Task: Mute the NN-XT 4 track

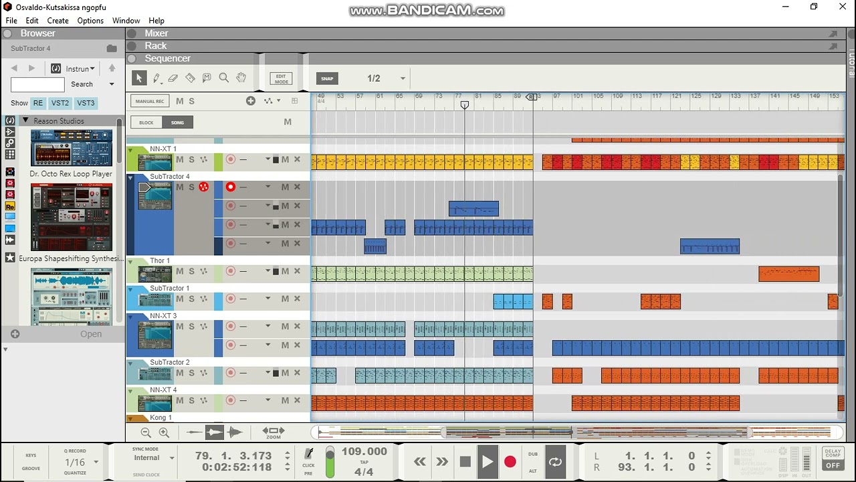Action: tap(179, 400)
